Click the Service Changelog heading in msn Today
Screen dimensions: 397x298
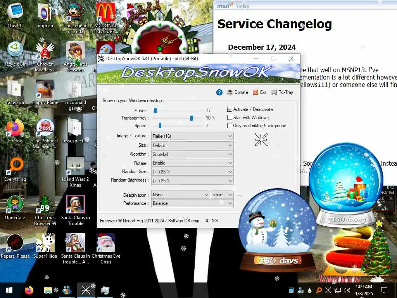[x=274, y=24]
